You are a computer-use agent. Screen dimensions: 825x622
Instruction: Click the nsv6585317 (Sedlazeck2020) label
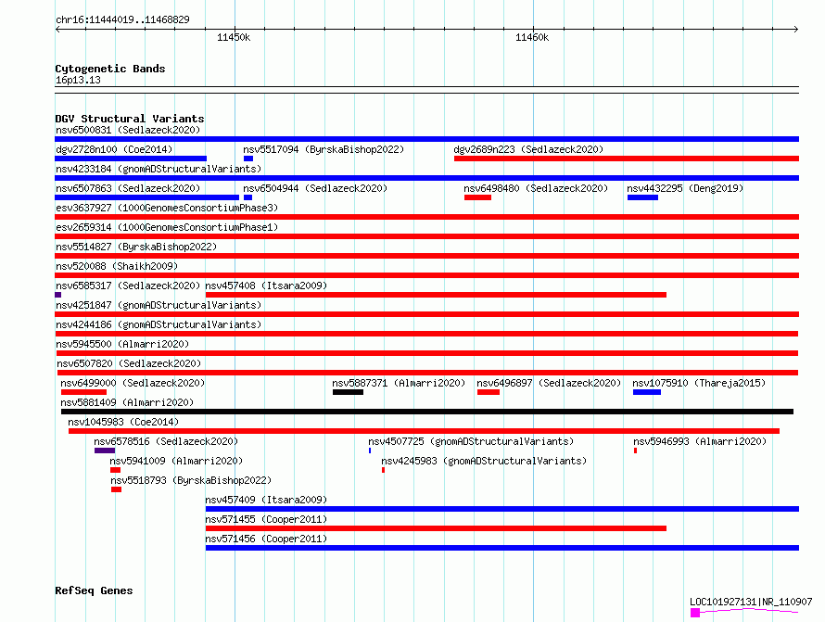128,286
